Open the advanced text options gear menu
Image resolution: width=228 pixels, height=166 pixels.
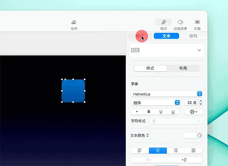point(193,112)
